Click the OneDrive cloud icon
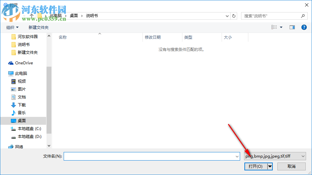312x175 pixels. (x=11, y=63)
